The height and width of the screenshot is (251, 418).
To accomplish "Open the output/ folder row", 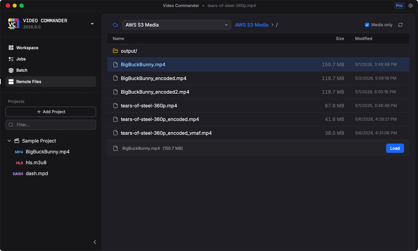I will (x=258, y=51).
